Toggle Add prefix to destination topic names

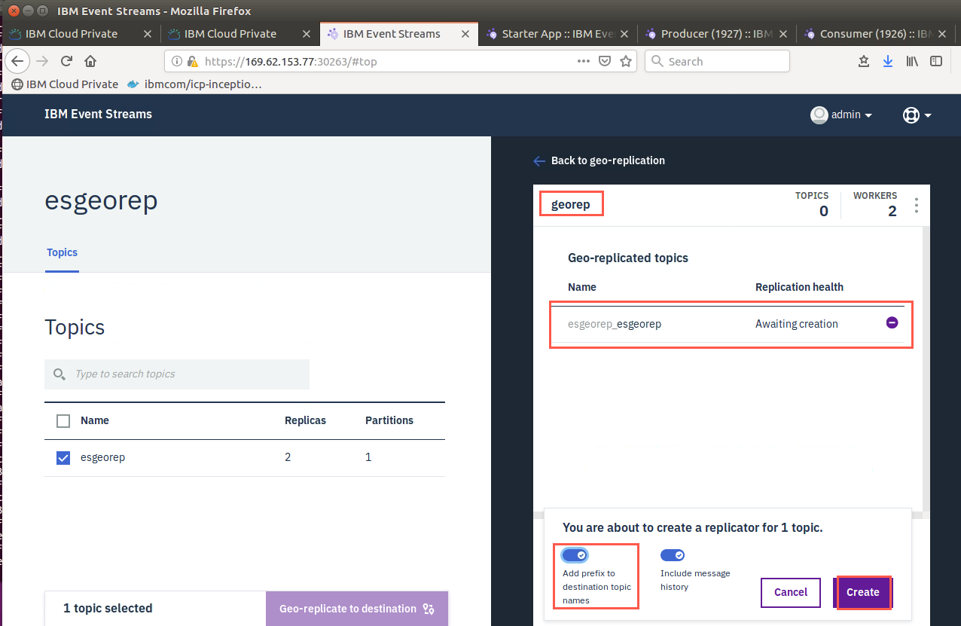(575, 555)
